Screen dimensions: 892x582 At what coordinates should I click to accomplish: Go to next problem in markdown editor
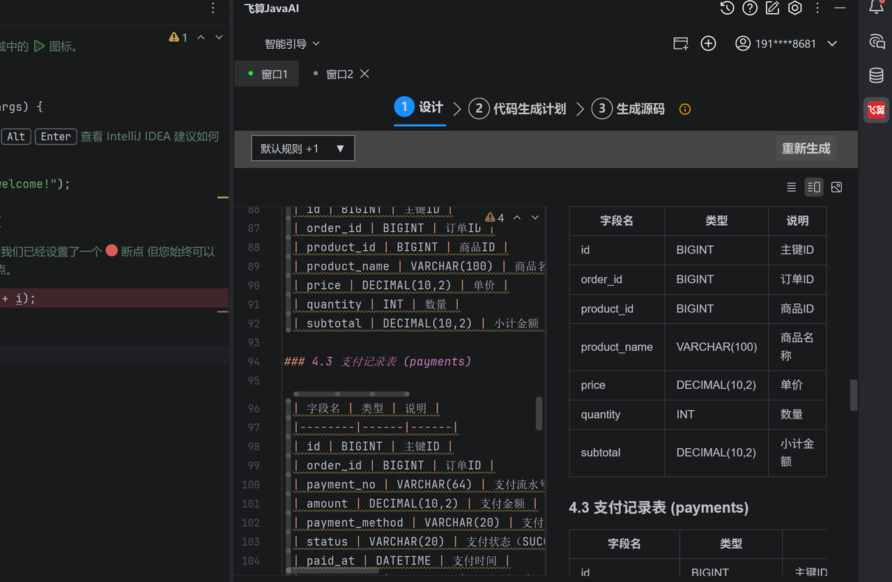(x=535, y=217)
